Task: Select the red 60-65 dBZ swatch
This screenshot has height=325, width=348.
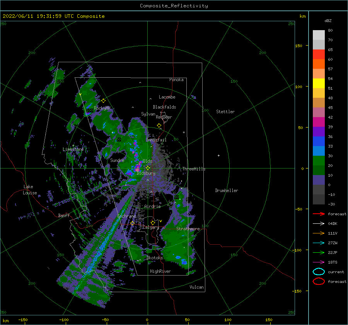Action: click(319, 54)
